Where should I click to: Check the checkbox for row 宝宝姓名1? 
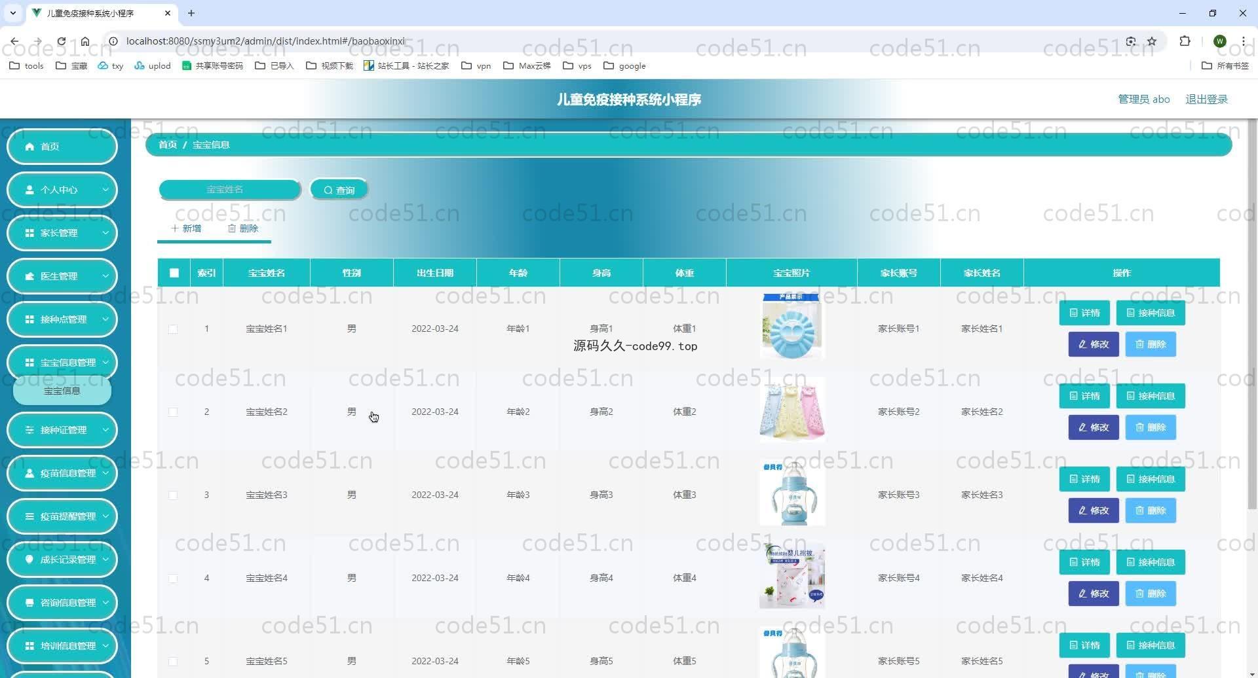[173, 329]
